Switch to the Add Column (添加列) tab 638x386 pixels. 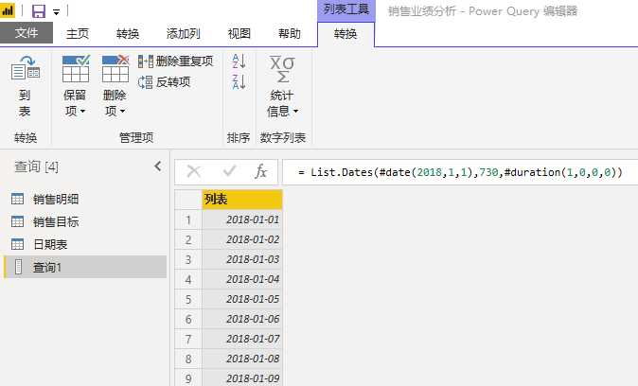pos(183,34)
